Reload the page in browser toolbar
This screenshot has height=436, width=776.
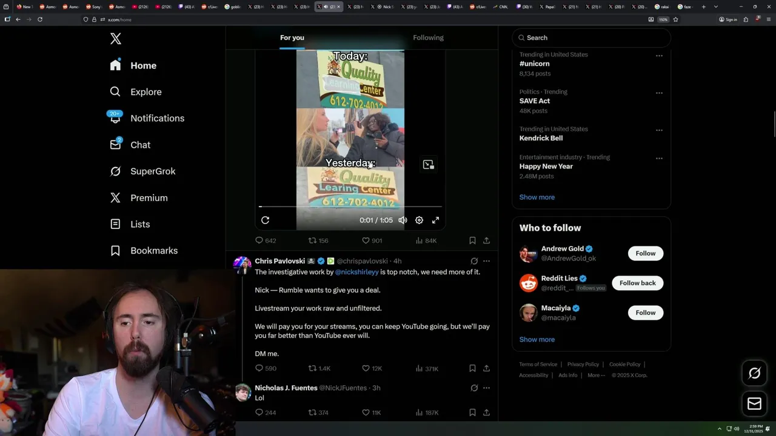click(x=40, y=19)
